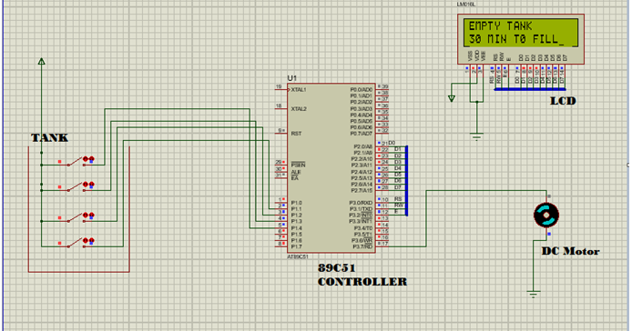Click the P0.7/AD7 pin label
The height and width of the screenshot is (331, 632).
click(x=362, y=134)
